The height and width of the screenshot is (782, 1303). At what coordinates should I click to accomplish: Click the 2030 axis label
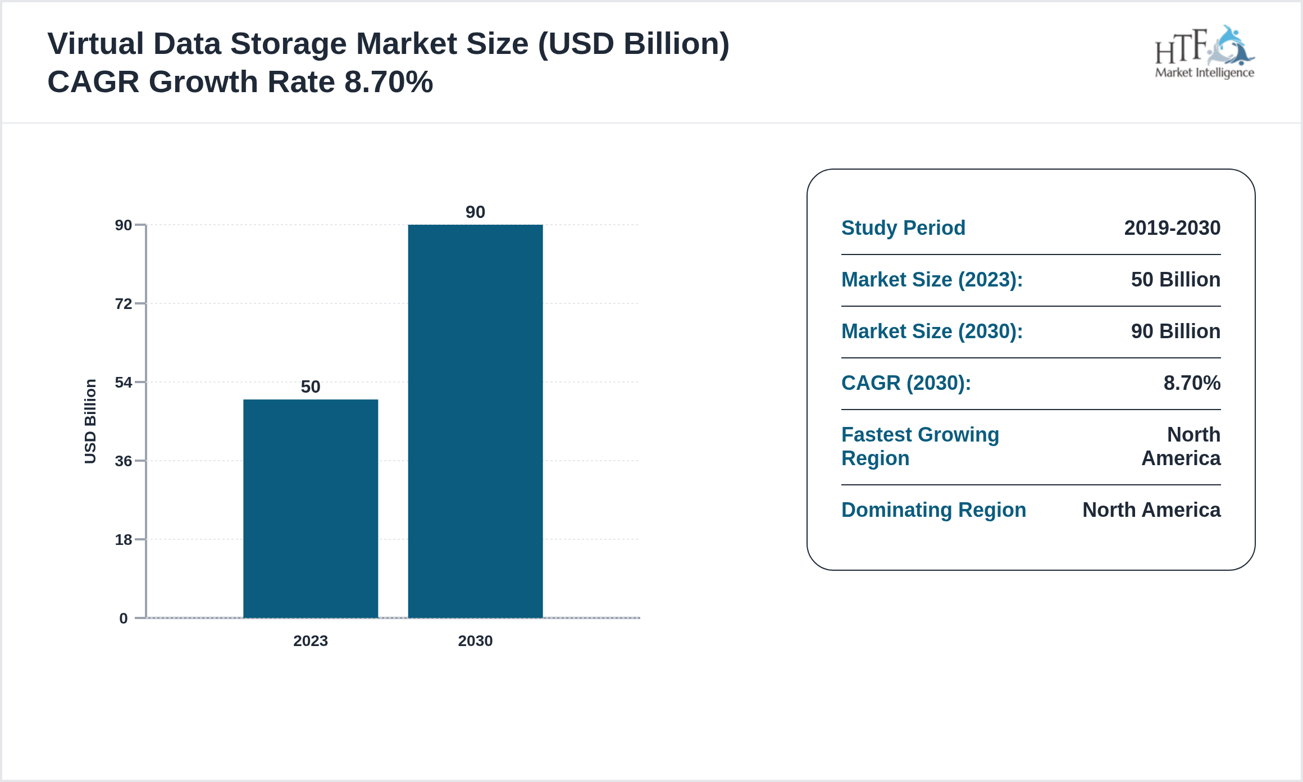[x=475, y=640]
